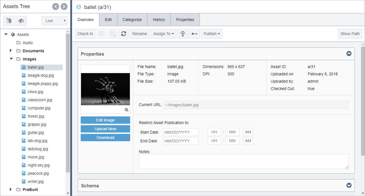Click the Start Date HH hour field
The height and width of the screenshot is (196, 365).
(214, 132)
